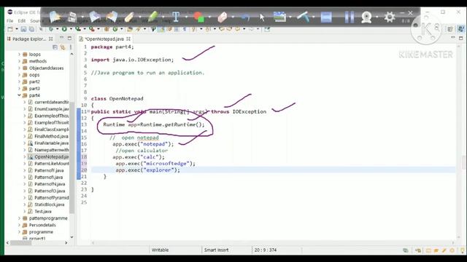The height and width of the screenshot is (262, 467).
Task: Collapse all in Package Explorer toolbar
Action: [x=55, y=47]
